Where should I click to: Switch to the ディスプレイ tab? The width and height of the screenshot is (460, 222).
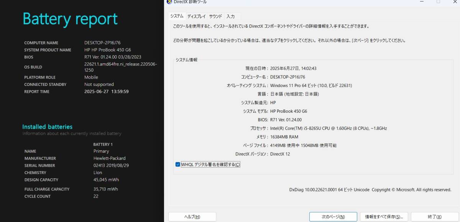pos(196,16)
